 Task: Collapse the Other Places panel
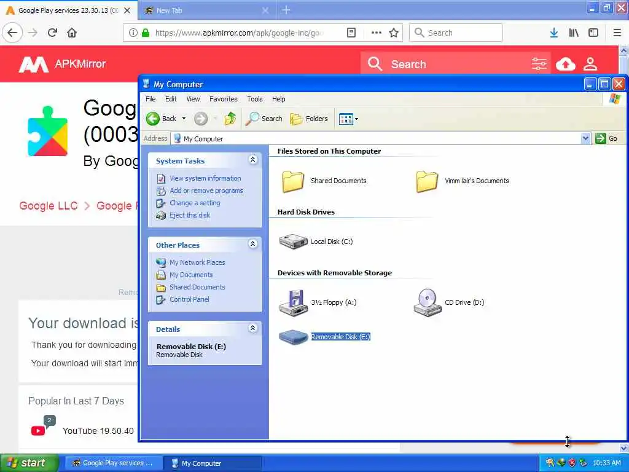pyautogui.click(x=252, y=243)
